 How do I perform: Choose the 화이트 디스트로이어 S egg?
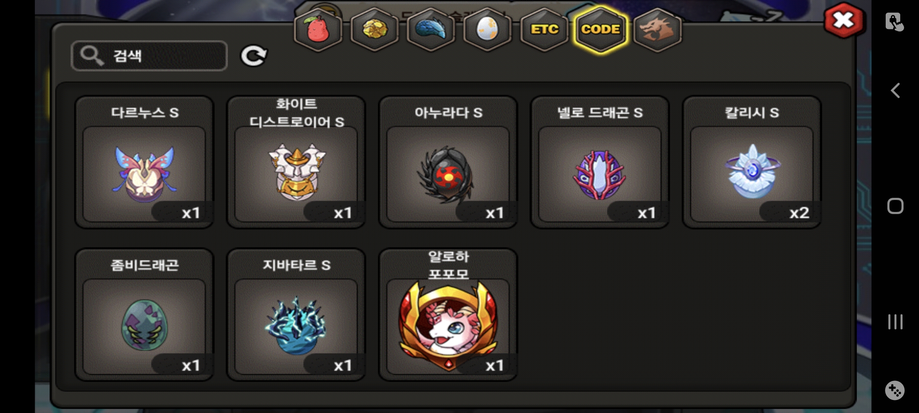(x=296, y=163)
